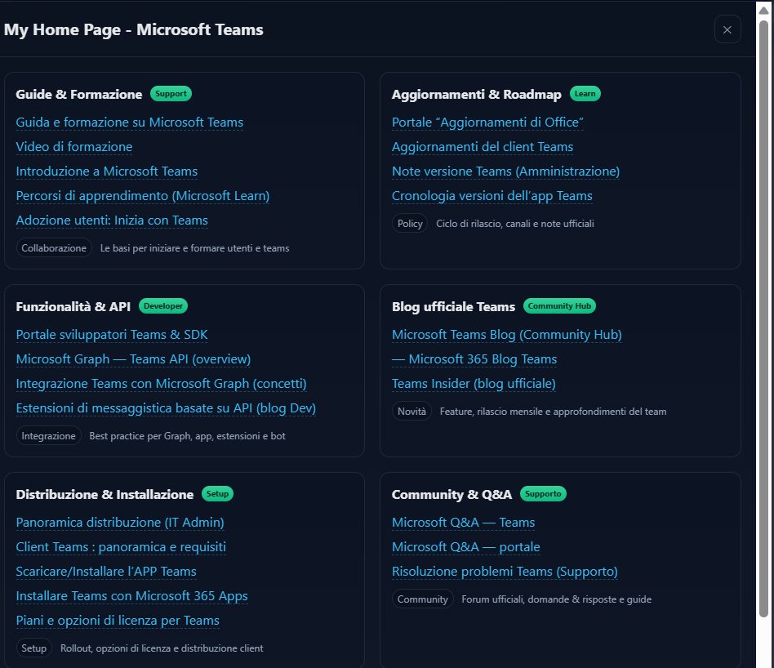774x668 pixels.
Task: Click the Supporto badge beside Community & Q&A
Action: pyautogui.click(x=543, y=494)
